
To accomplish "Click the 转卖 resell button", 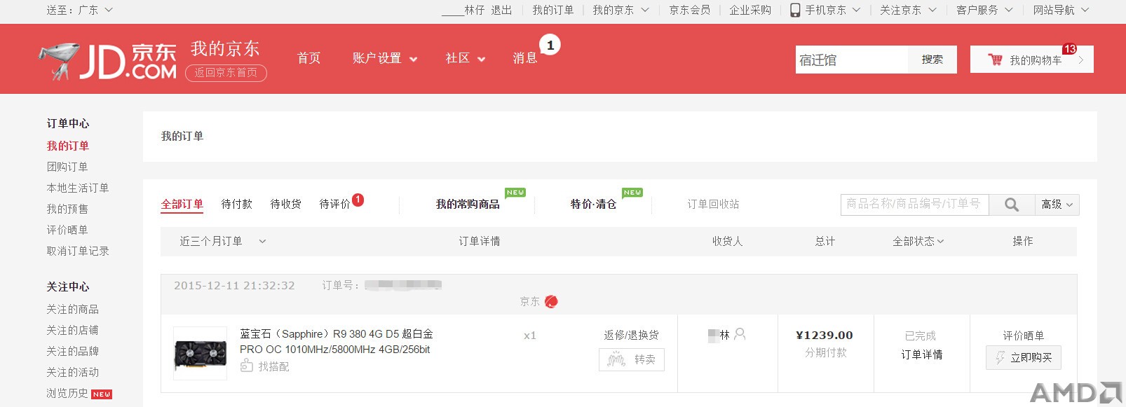I will tap(632, 360).
